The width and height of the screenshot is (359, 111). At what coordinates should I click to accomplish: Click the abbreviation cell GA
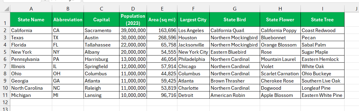68,81
